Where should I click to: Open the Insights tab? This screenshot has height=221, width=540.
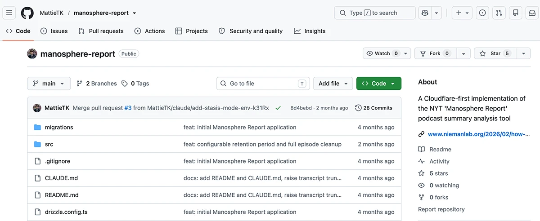point(310,31)
